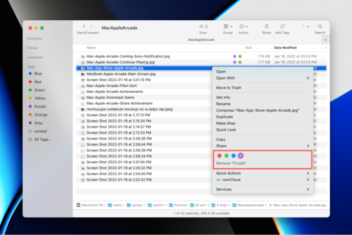Sort by the Date Modified column header
The height and width of the screenshot is (235, 352).
coord(285,48)
